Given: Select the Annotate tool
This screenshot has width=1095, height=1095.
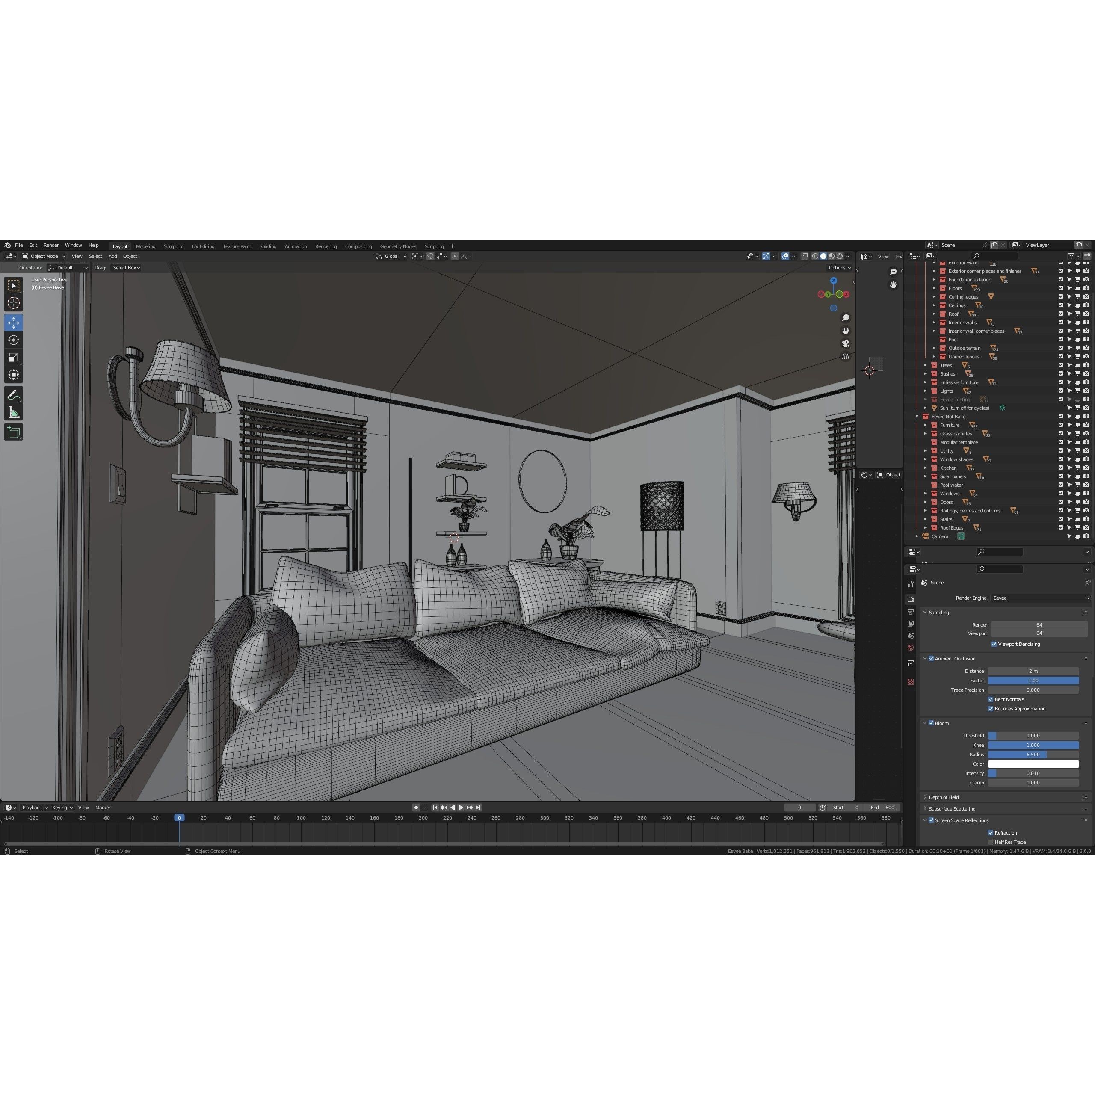Looking at the screenshot, I should (x=14, y=395).
